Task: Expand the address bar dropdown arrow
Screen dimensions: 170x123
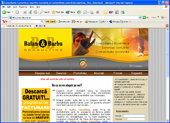Action: pyautogui.click(x=140, y=17)
